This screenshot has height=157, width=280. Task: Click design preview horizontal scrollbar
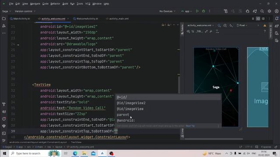213,139
